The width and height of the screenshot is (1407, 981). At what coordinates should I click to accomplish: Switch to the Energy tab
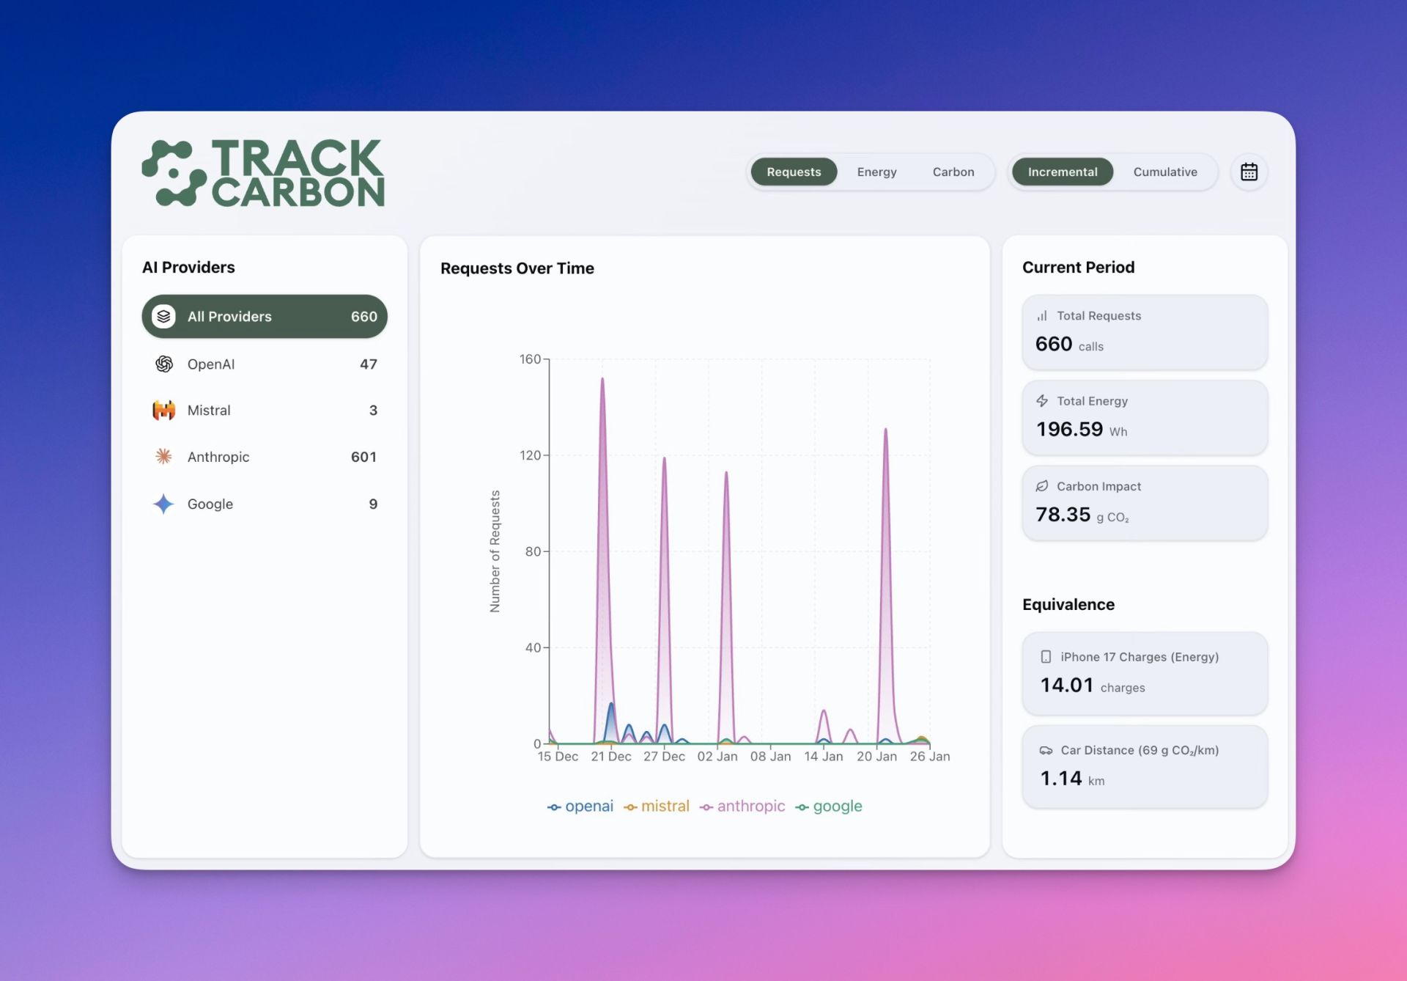(x=876, y=172)
